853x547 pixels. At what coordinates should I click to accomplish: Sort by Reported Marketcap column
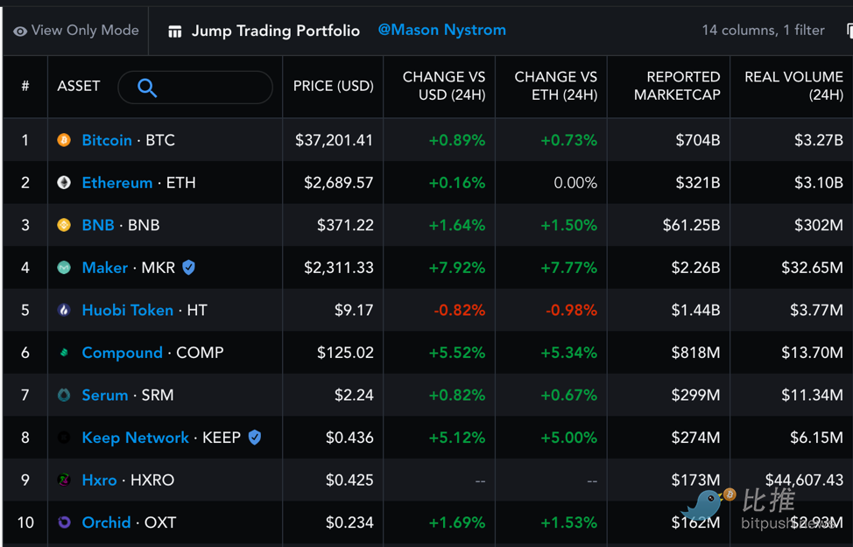(677, 86)
